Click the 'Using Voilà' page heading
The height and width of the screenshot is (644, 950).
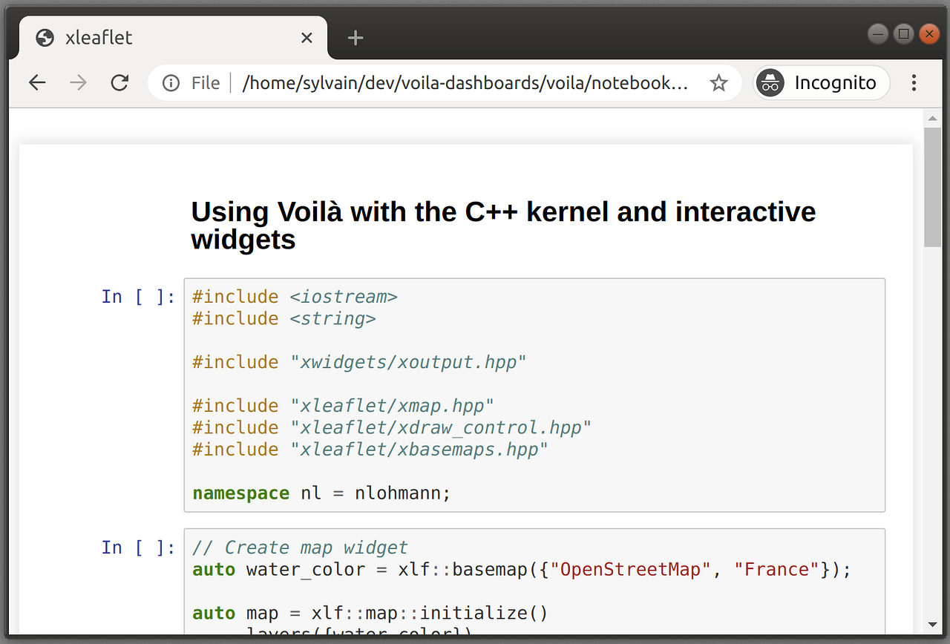(502, 225)
